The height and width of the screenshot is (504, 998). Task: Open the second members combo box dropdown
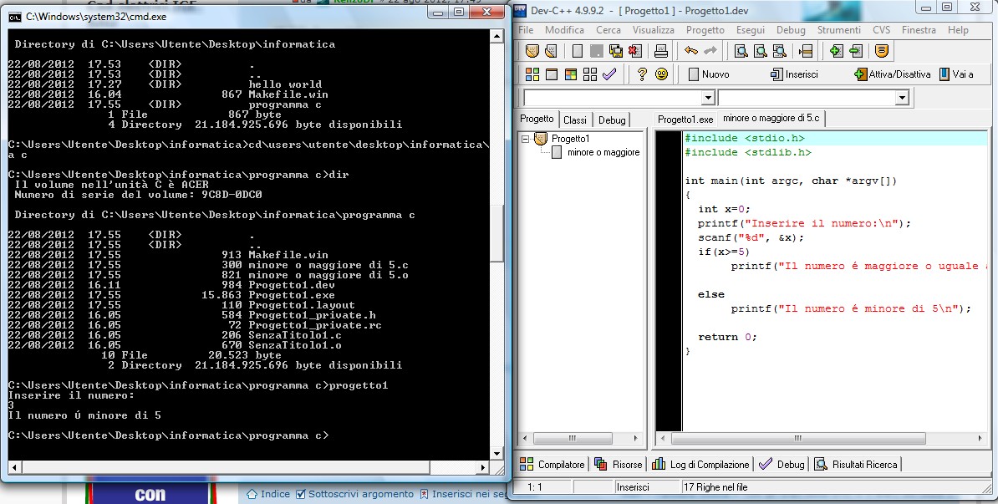(901, 98)
